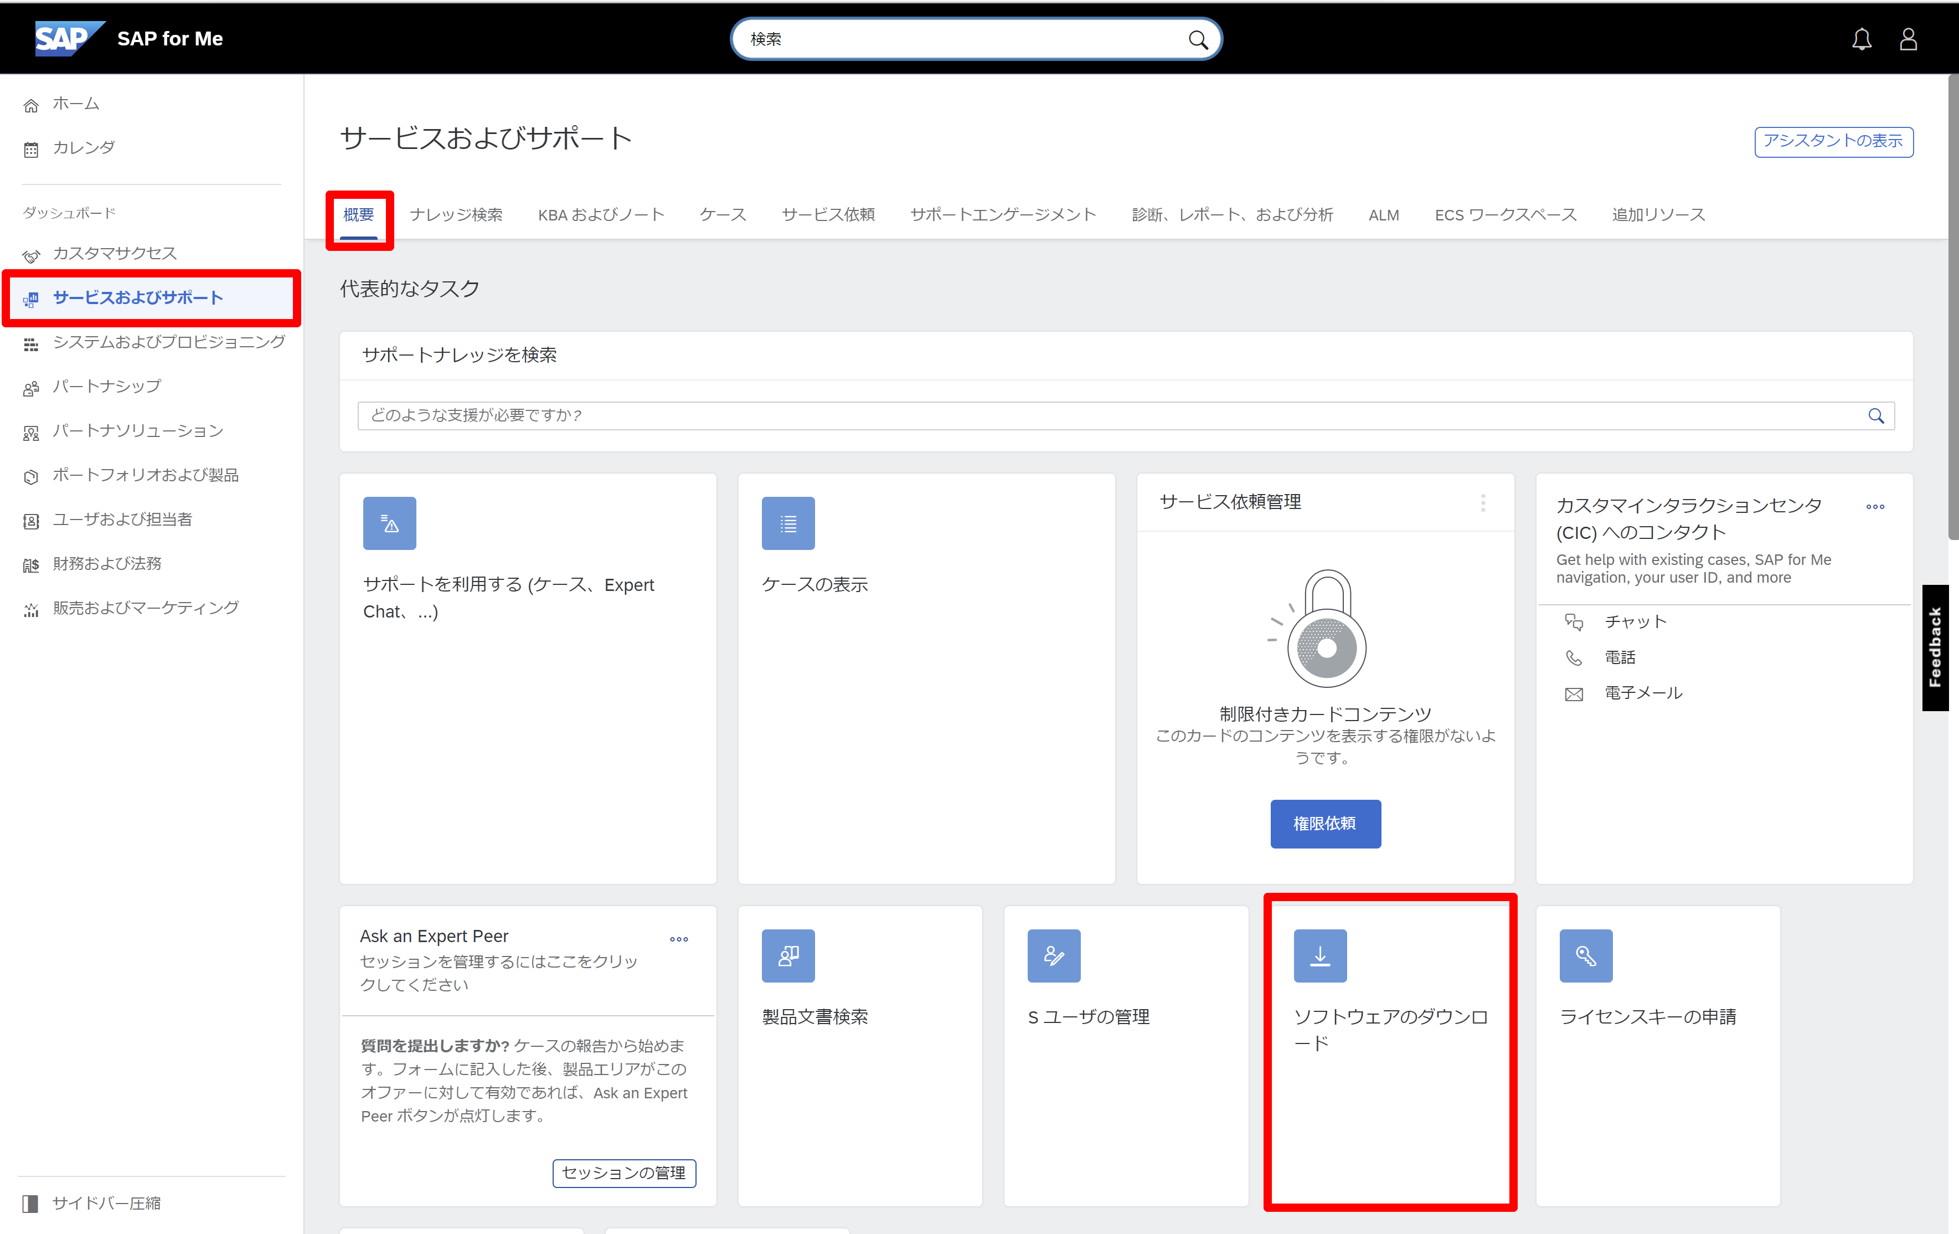Open the notifications bell
Screen dimensions: 1959x1234
[1862, 38]
